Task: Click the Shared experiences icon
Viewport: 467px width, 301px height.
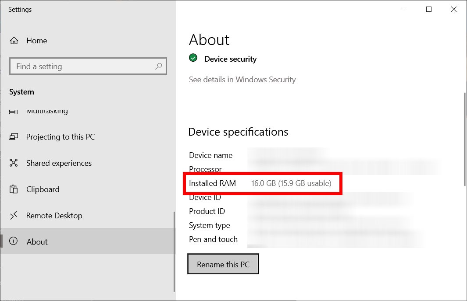Action: click(14, 163)
